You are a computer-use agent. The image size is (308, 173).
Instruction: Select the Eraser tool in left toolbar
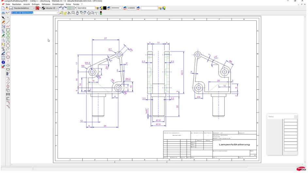coord(3,66)
